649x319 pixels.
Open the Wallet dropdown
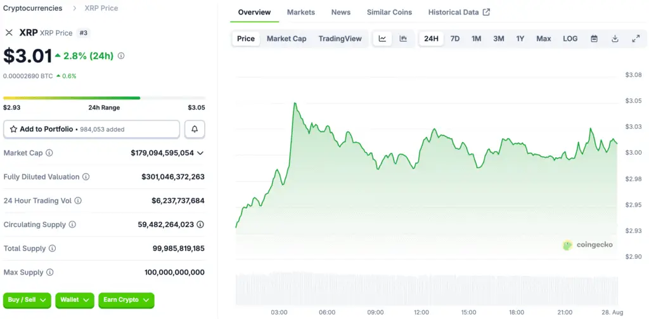[x=75, y=300]
